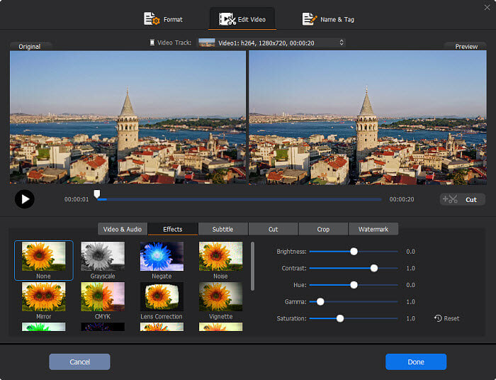496x380 pixels.
Task: Click the Contrast value 1.0
Action: 410,268
